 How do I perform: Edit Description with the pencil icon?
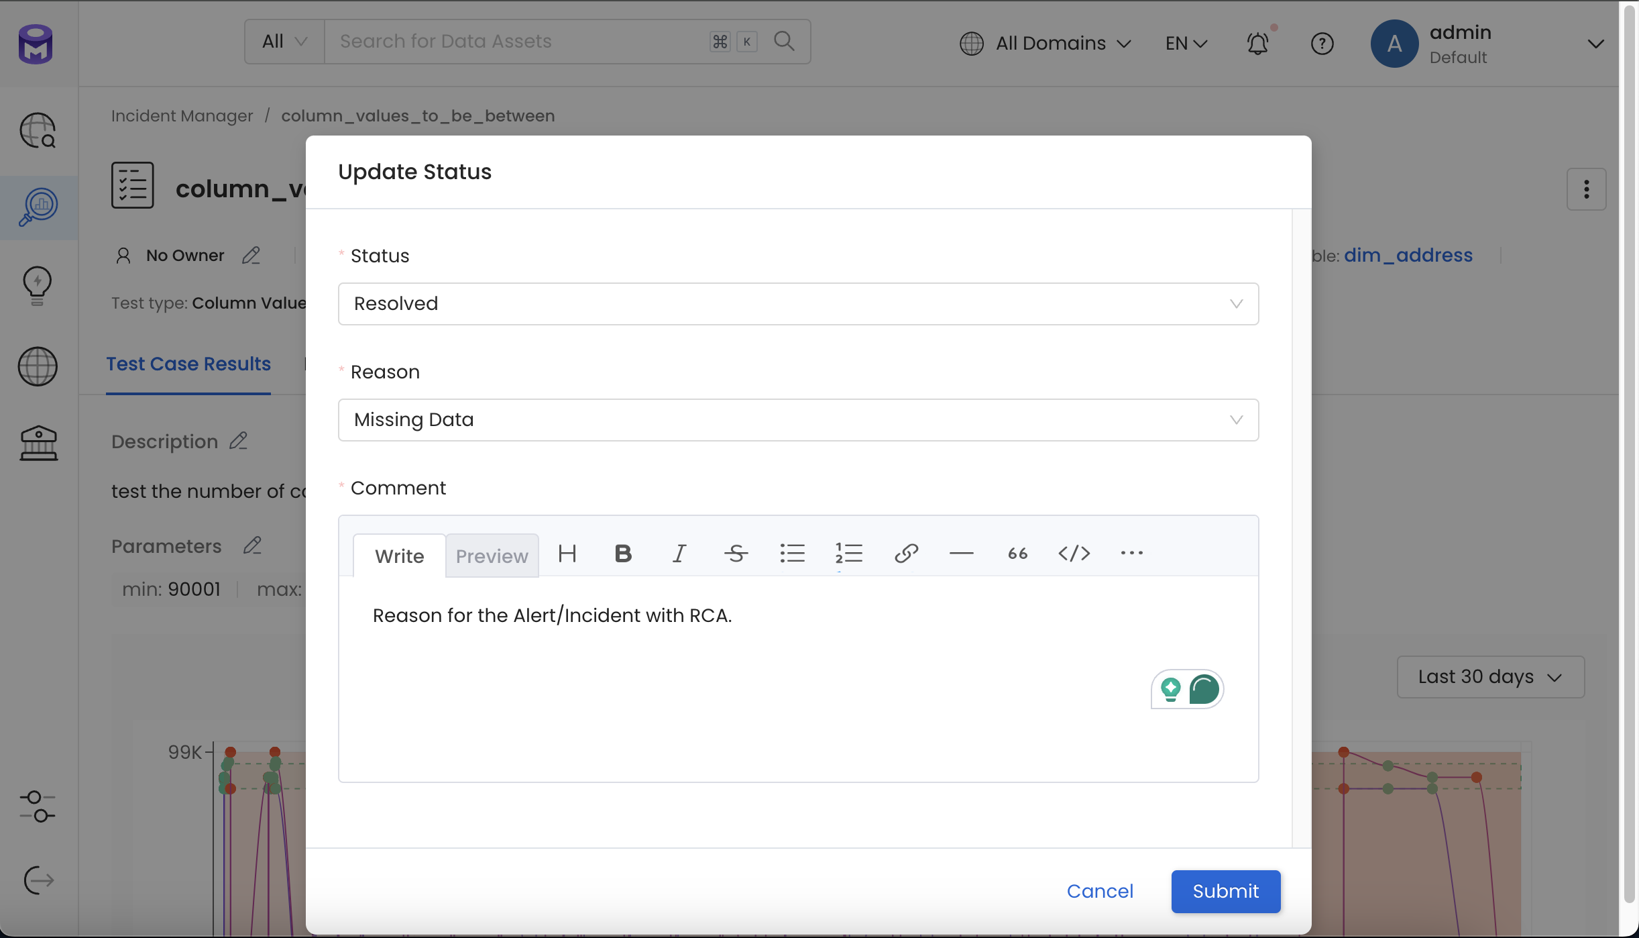[239, 441]
